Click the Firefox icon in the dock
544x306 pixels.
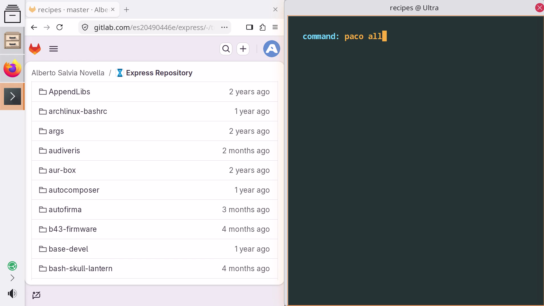12,68
